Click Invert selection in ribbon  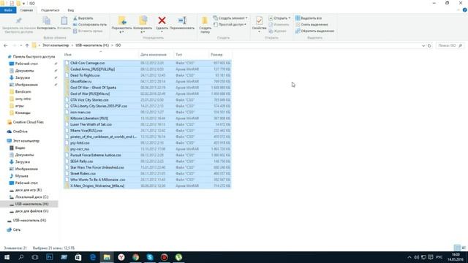tap(314, 31)
